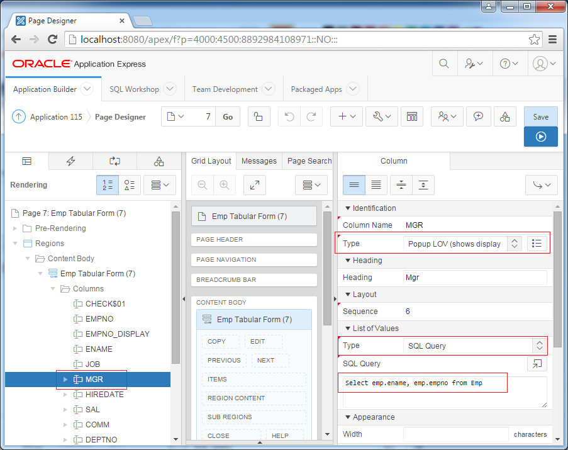This screenshot has width=568, height=450.
Task: Open the administration wrench-user menu
Action: tap(474, 64)
